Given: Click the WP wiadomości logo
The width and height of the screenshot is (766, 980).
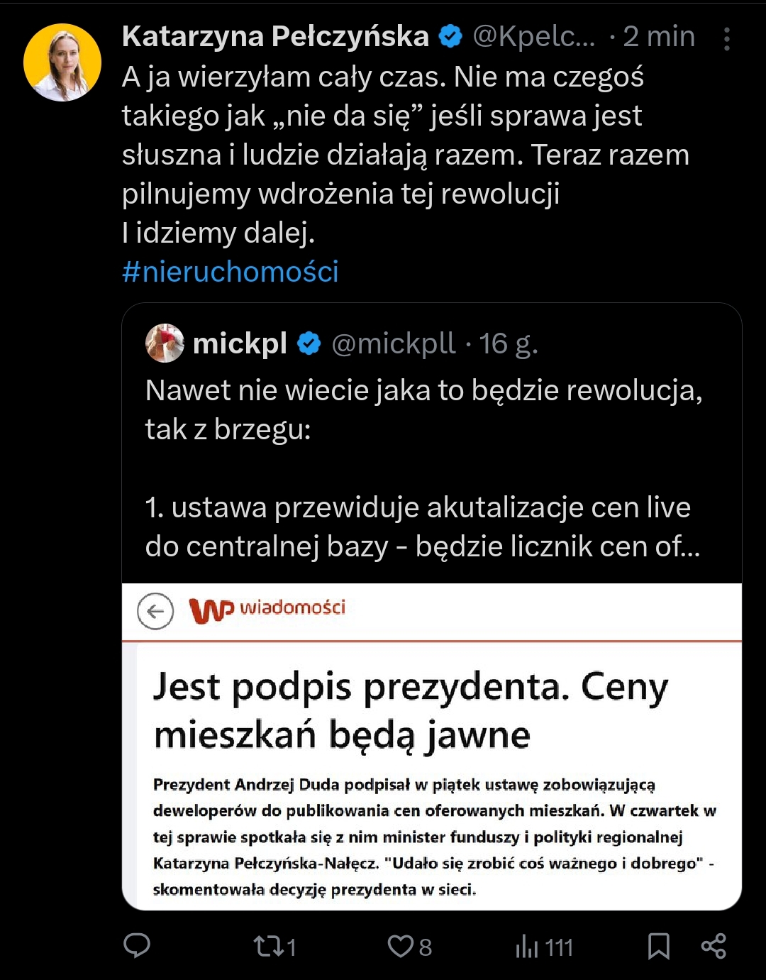Looking at the screenshot, I should [267, 610].
